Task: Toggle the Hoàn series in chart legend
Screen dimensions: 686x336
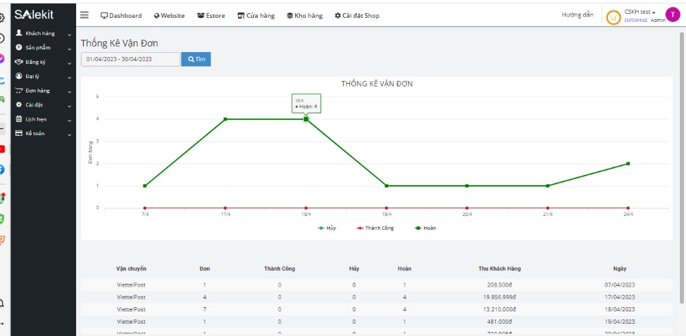Action: pyautogui.click(x=425, y=228)
